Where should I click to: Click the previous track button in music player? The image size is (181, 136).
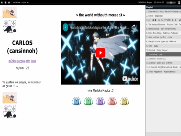click(2, 2)
